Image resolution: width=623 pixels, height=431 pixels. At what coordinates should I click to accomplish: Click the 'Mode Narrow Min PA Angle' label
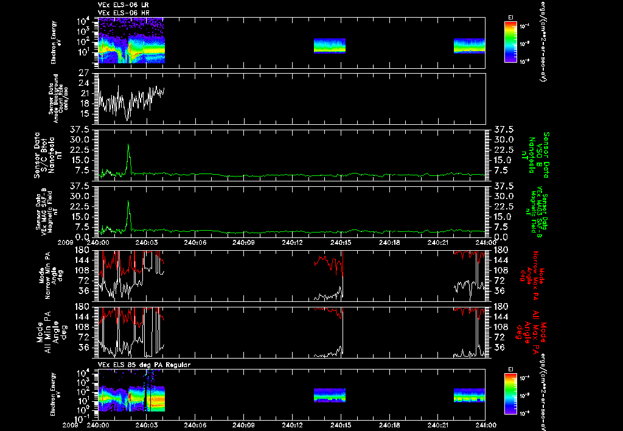[50, 275]
